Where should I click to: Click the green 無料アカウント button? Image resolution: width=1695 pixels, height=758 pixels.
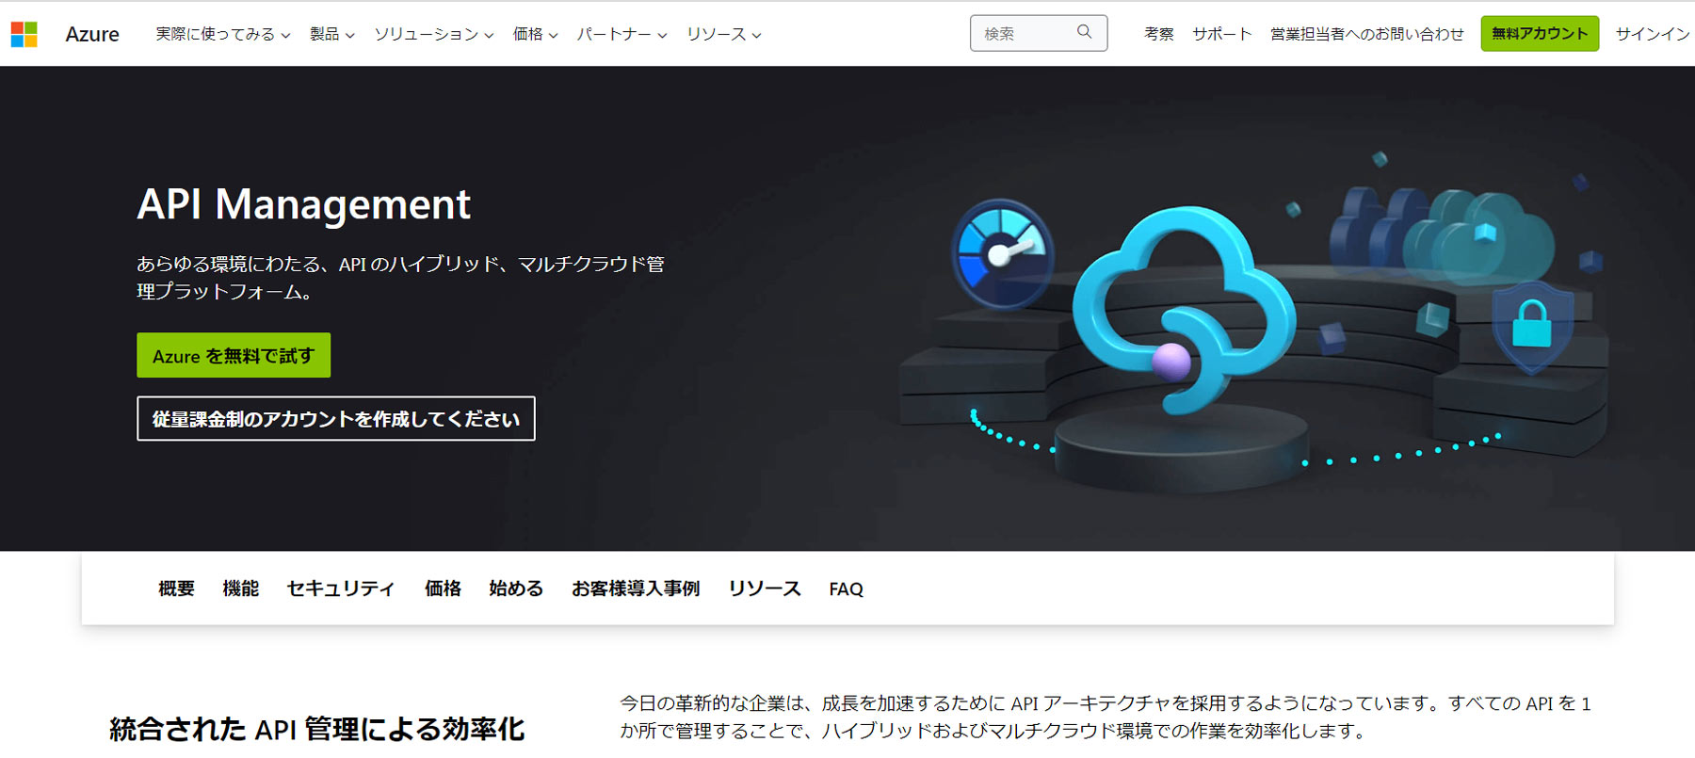pos(1540,34)
